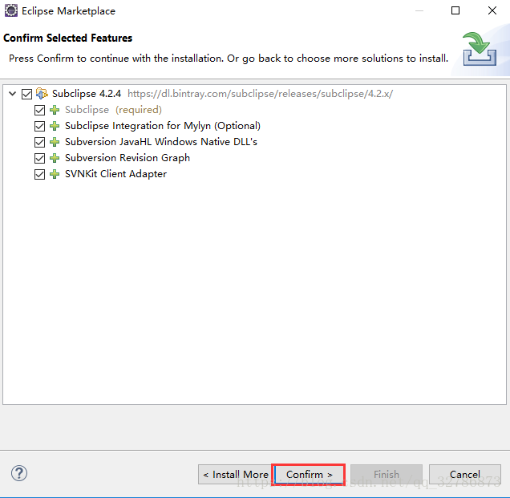
Task: Maximize the Eclipse Marketplace window
Action: tap(455, 10)
